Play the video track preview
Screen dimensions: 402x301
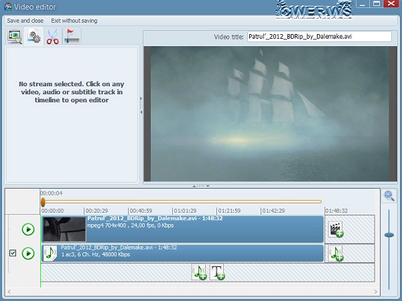pos(27,229)
